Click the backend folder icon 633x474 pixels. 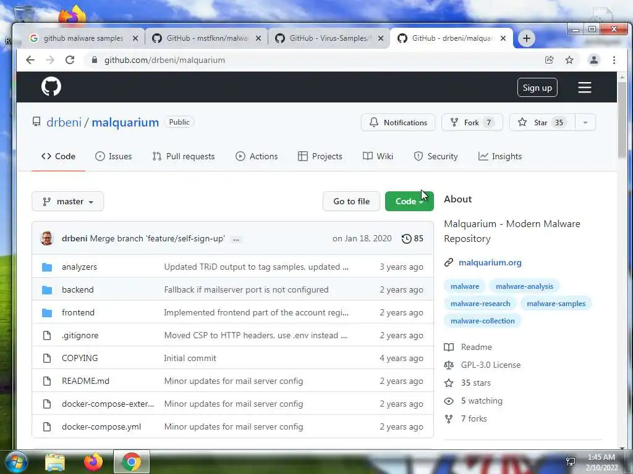(47, 290)
